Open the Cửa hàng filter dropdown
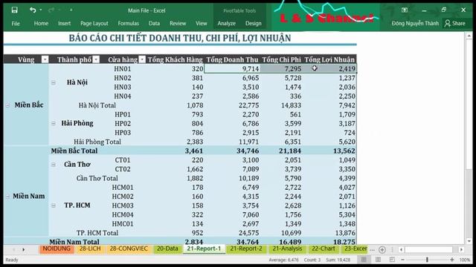 point(142,59)
